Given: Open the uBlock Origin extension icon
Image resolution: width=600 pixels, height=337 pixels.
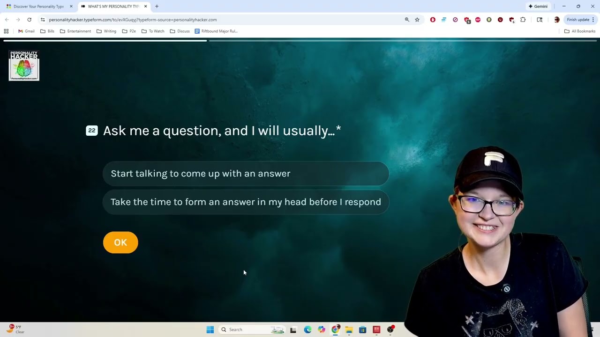Looking at the screenshot, I should (500, 20).
